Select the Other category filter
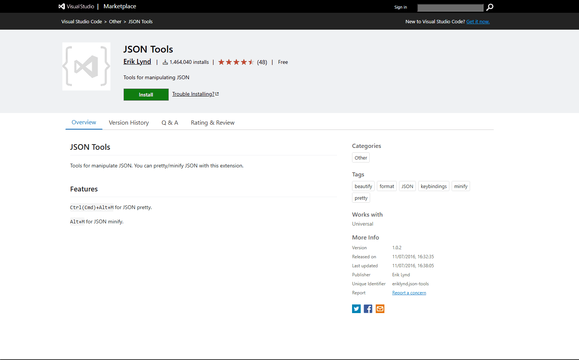The image size is (579, 360). click(360, 157)
